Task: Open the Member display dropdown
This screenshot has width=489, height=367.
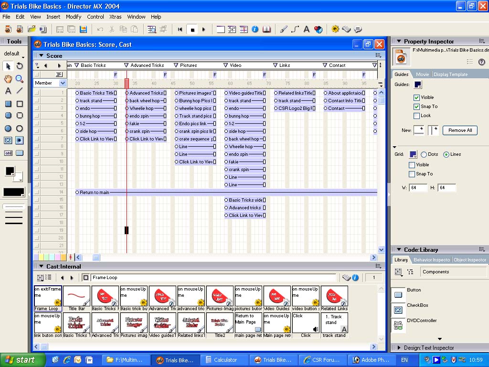Action: pos(63,83)
